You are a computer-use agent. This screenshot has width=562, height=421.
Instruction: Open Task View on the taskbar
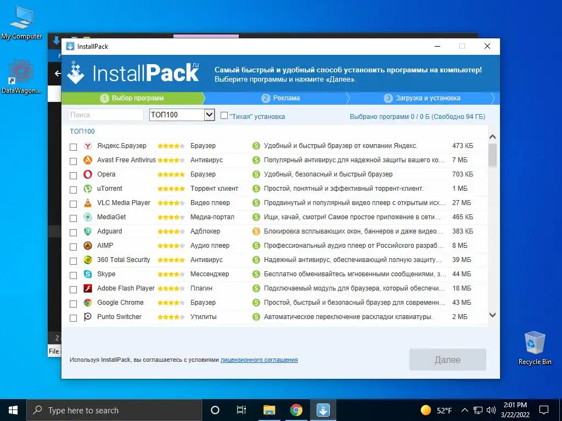[x=241, y=410]
